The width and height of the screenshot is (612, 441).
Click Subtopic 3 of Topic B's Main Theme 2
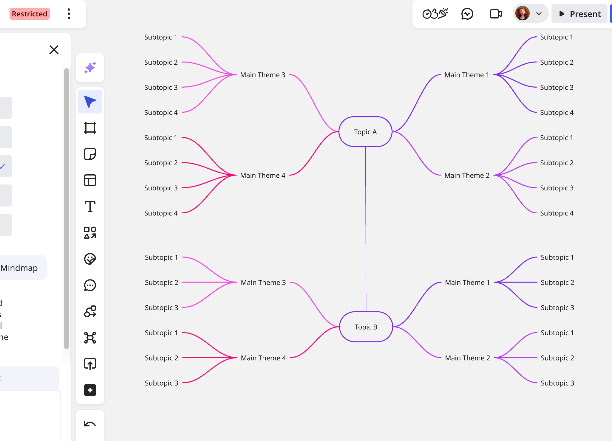point(557,383)
